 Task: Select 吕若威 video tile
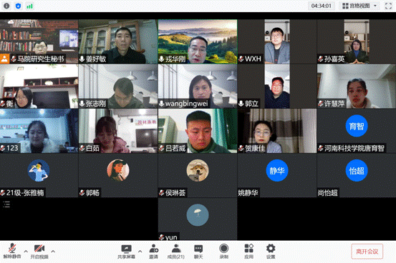pos(198,131)
